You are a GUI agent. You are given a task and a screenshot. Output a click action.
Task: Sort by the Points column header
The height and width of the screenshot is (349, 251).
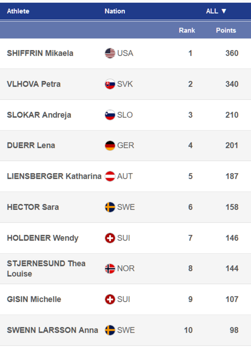pos(226,30)
